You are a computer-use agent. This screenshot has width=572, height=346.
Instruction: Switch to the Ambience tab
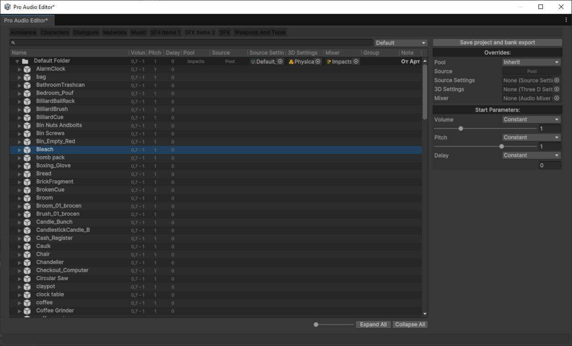(24, 32)
